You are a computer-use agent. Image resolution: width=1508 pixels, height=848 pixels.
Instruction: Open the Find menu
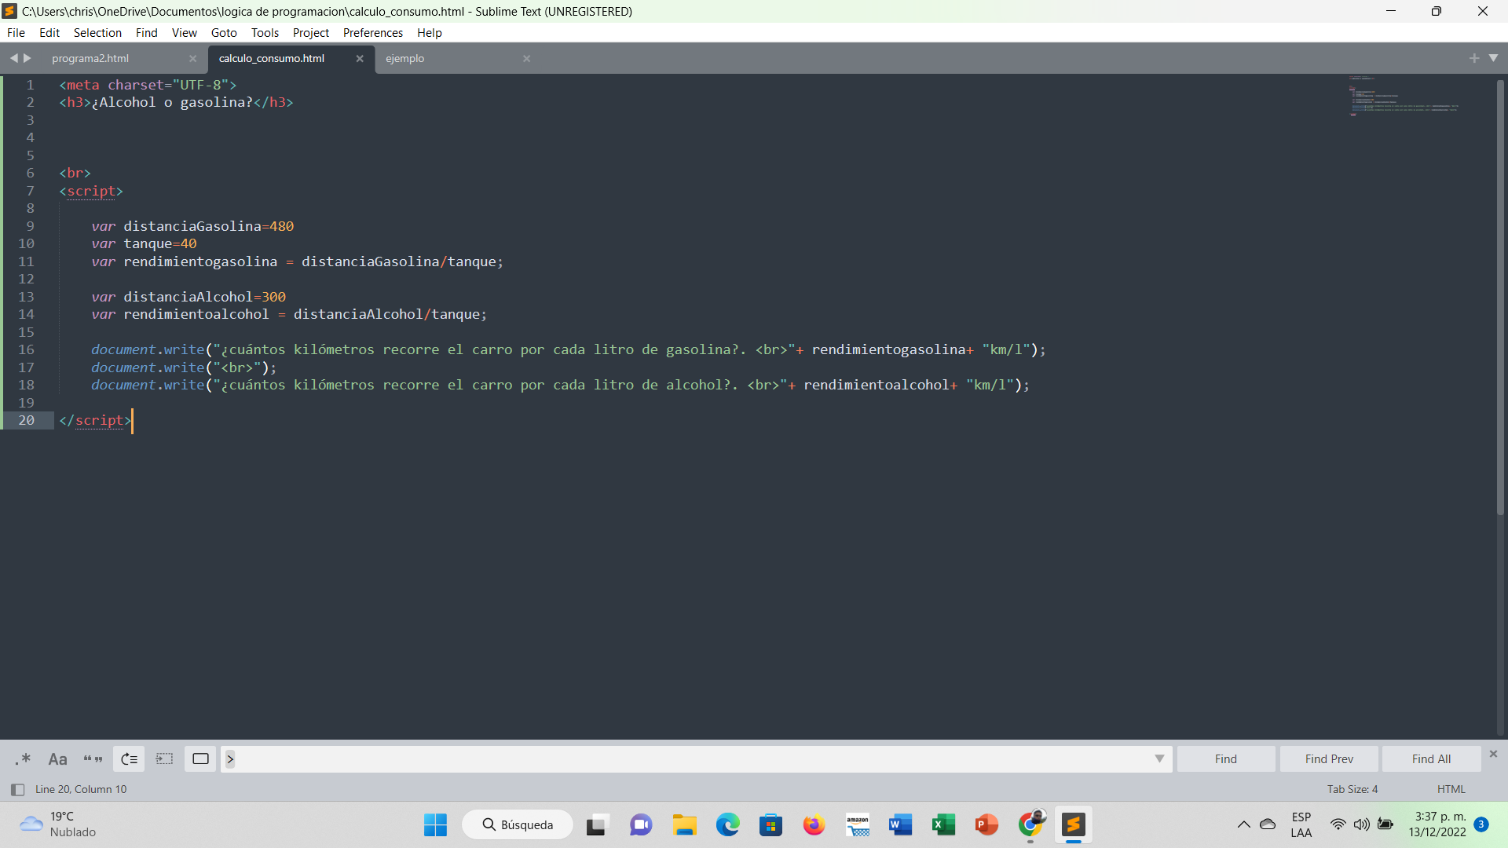(x=146, y=33)
